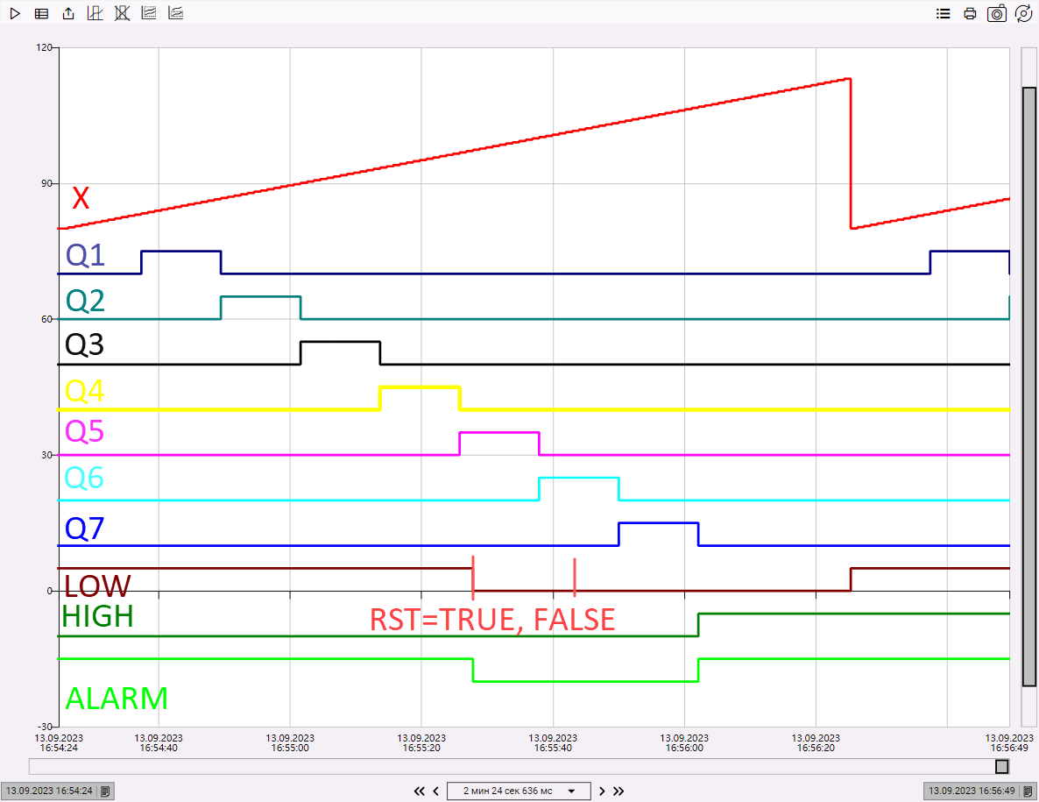The width and height of the screenshot is (1039, 802).
Task: Open the chart legend list icon
Action: pos(943,13)
